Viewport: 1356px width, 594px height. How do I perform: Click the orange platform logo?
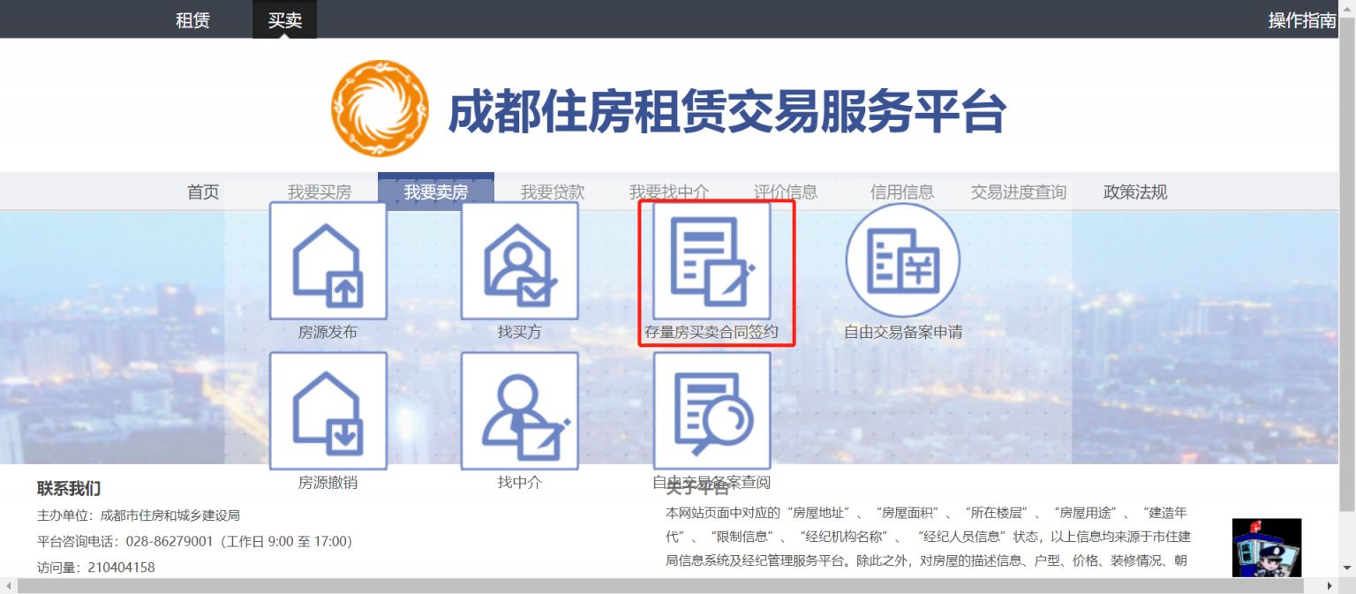[x=380, y=109]
